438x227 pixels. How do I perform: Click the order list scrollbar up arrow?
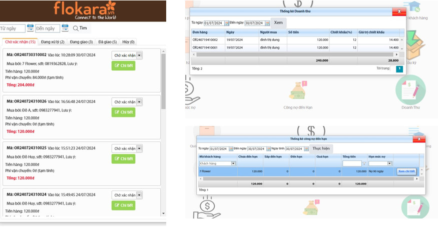[163, 51]
